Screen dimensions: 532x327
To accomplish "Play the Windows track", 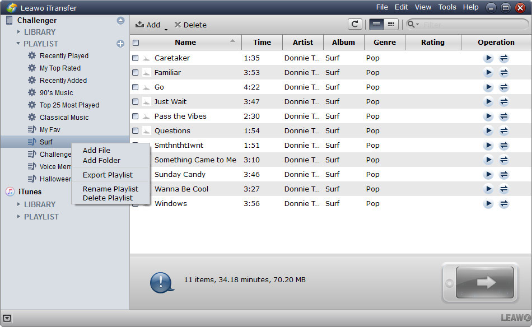I will coord(488,204).
